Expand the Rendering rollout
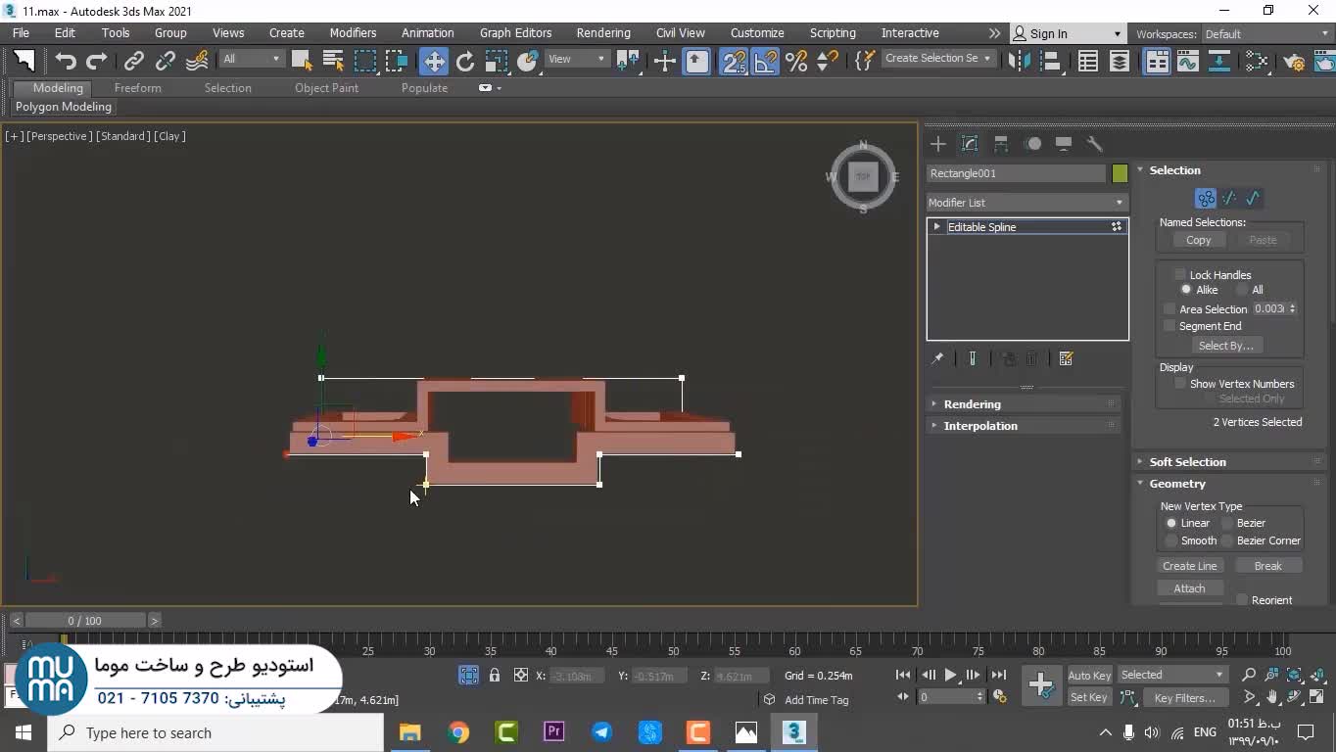The height and width of the screenshot is (752, 1336). point(972,404)
